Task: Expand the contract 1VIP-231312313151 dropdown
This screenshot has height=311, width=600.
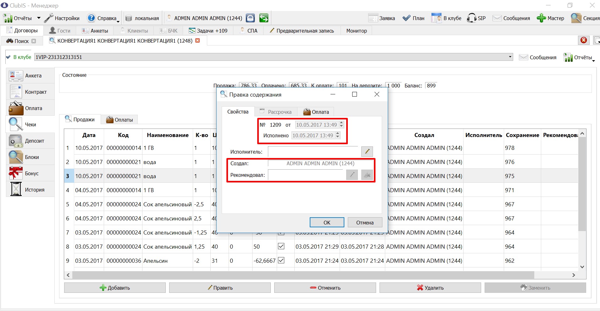Action: [510, 57]
